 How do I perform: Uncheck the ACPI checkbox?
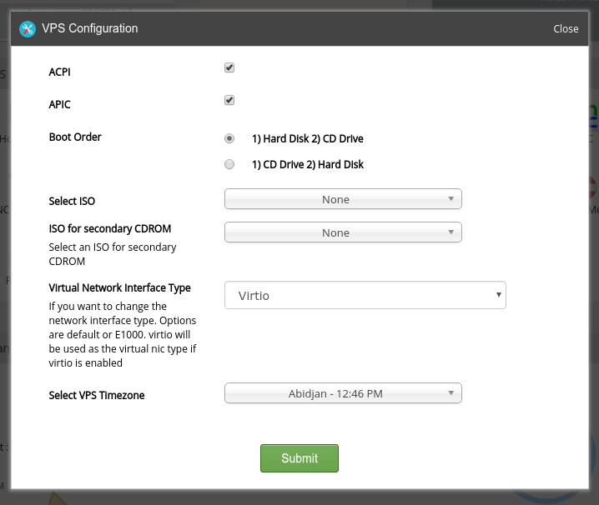[229, 68]
